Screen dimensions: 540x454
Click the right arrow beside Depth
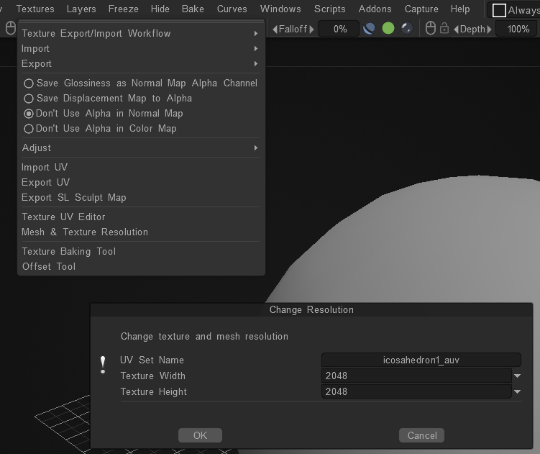click(x=490, y=29)
